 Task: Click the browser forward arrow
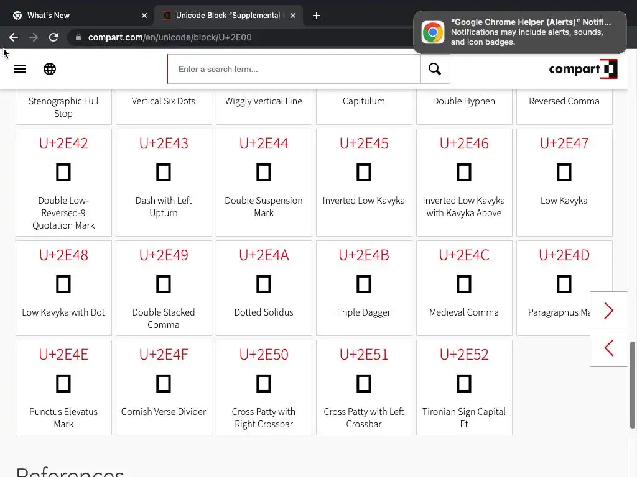pos(34,37)
